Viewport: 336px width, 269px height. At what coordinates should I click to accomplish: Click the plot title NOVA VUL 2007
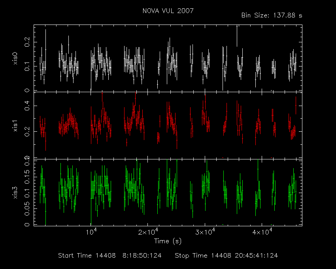pyautogui.click(x=168, y=11)
